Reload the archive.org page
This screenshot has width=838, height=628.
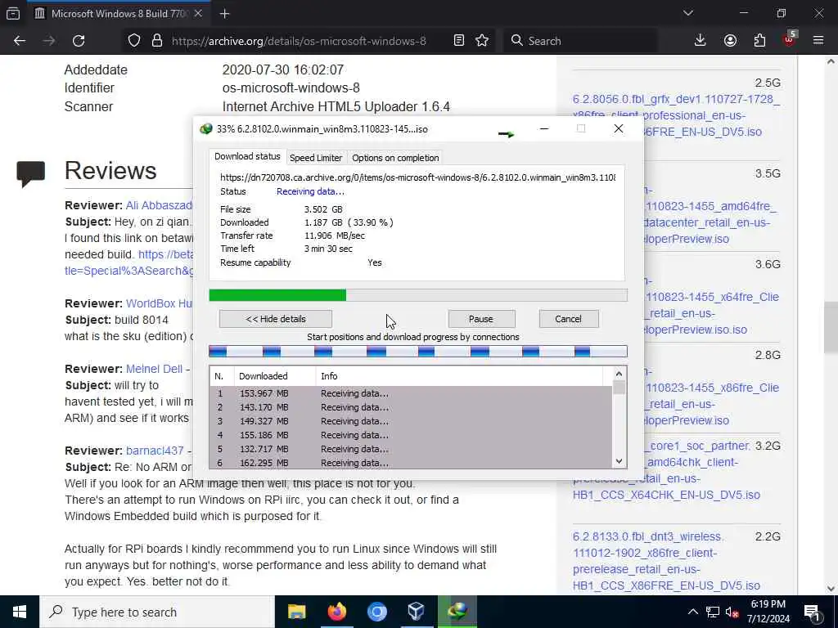coord(79,41)
